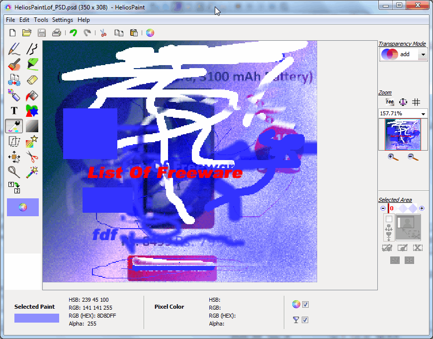Zoom in with the plus magnifier
The width and height of the screenshot is (433, 339).
click(x=393, y=158)
